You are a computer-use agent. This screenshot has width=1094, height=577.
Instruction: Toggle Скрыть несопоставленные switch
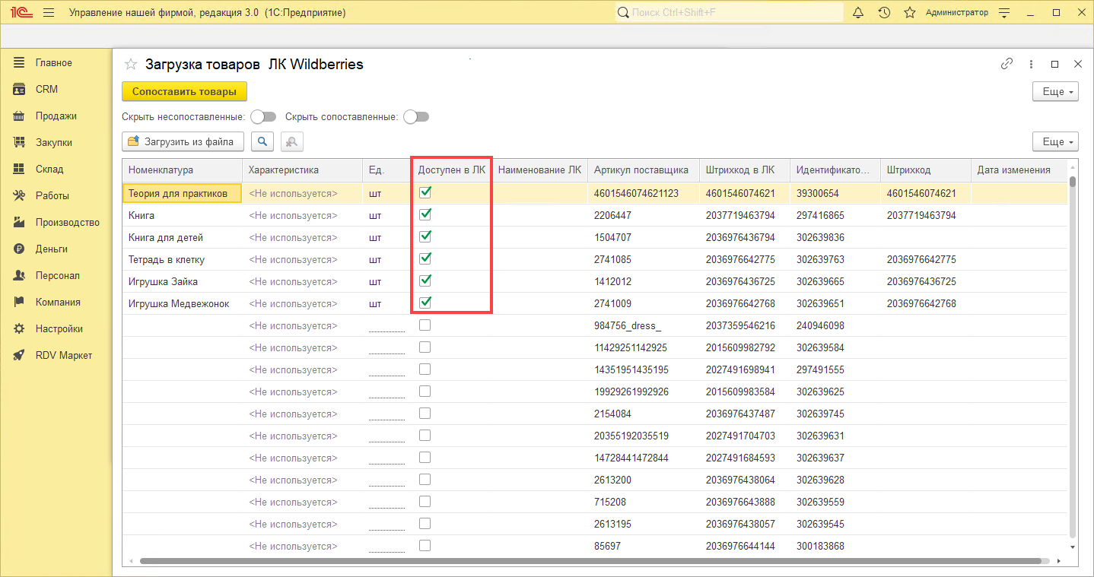coord(263,117)
